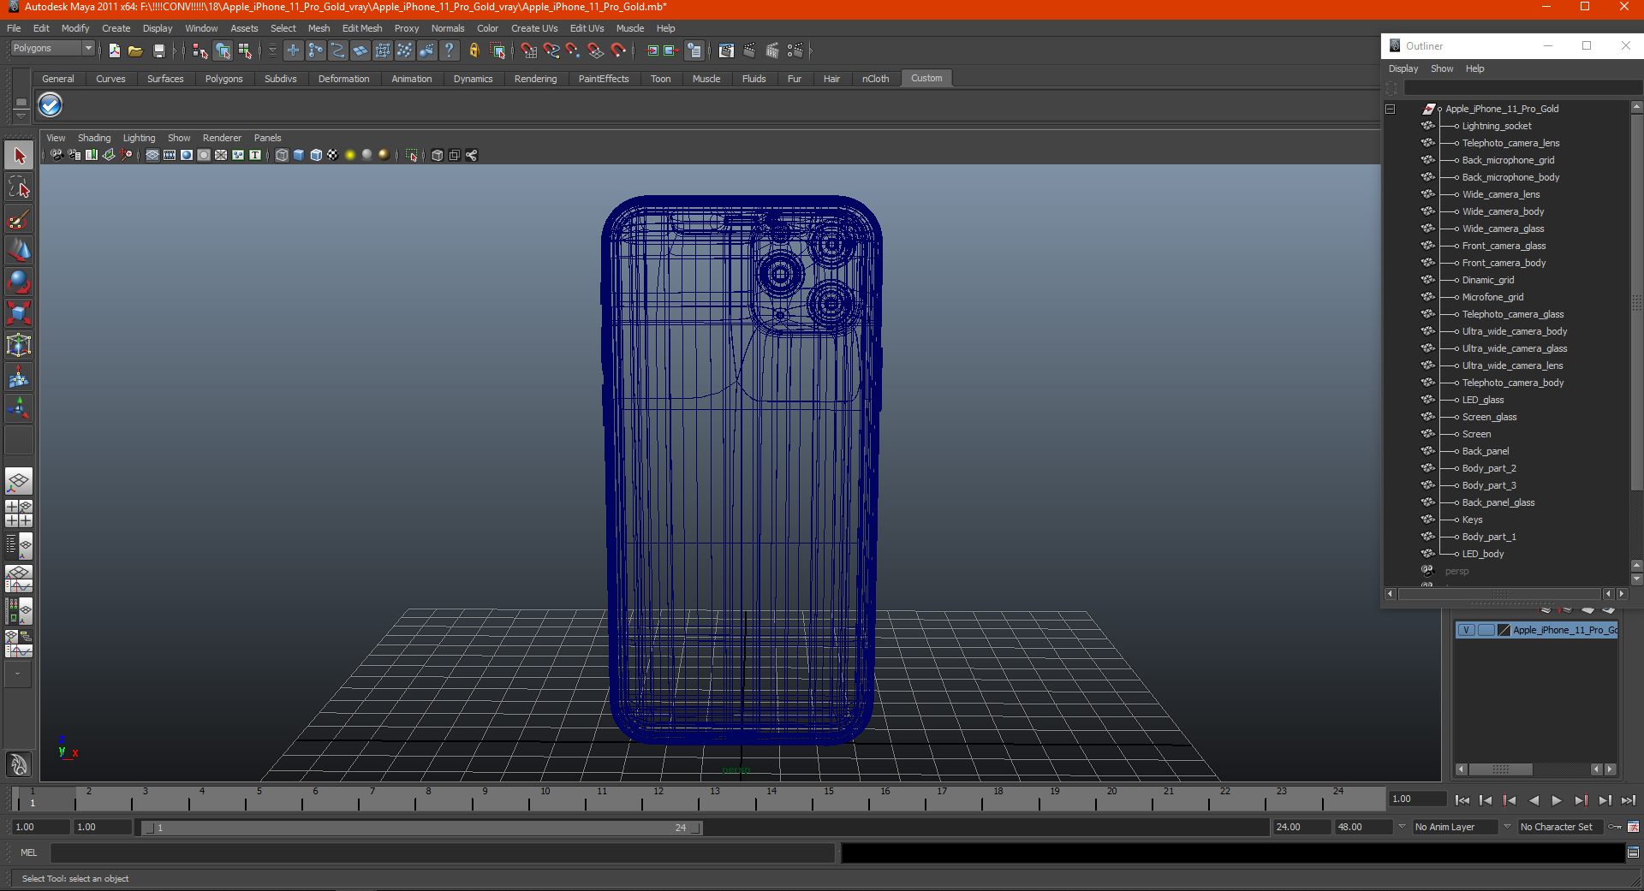Toggle layer visibility V box
1644x891 pixels.
[x=1466, y=630]
